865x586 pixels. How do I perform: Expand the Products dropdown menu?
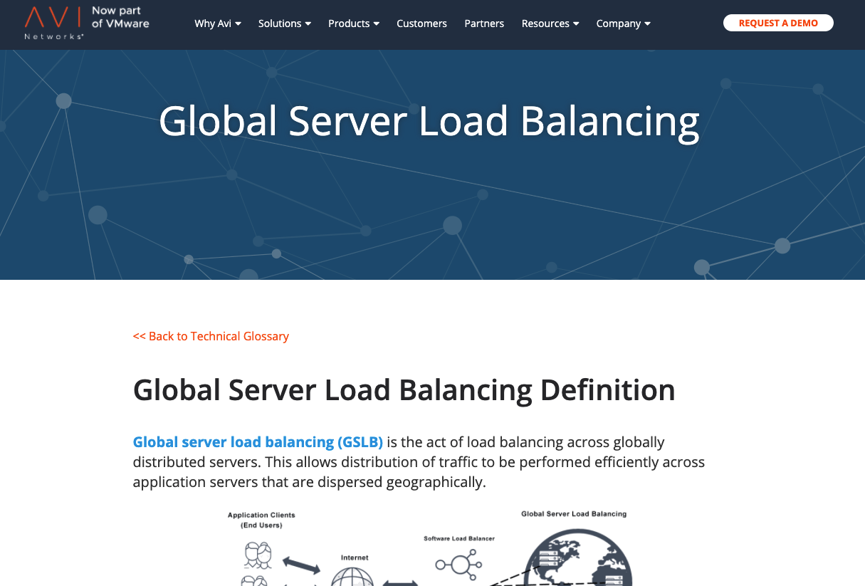point(354,23)
